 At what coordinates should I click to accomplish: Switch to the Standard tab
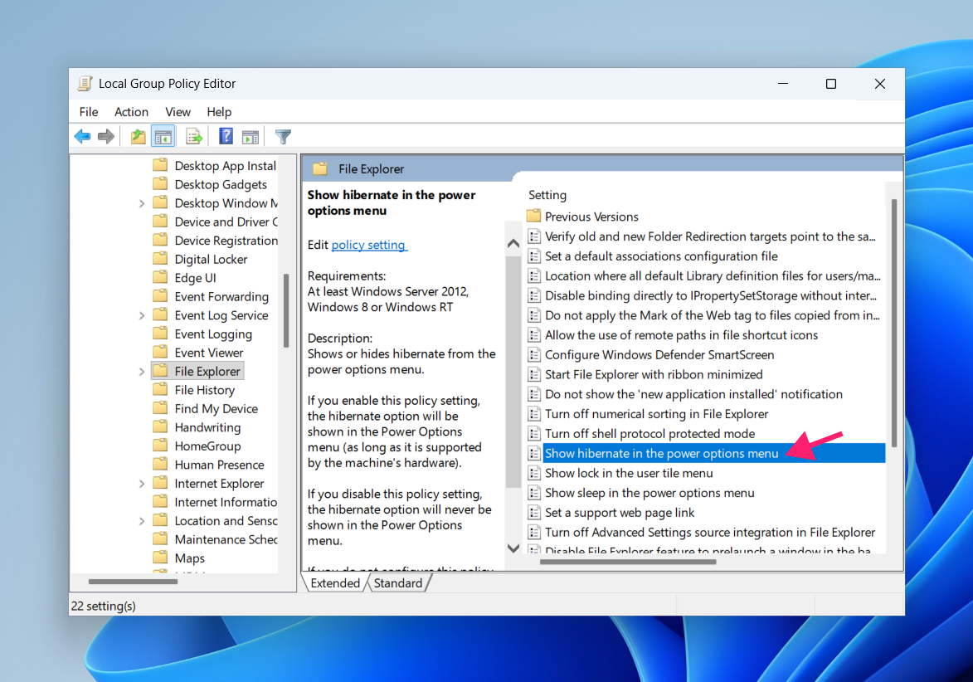(398, 582)
